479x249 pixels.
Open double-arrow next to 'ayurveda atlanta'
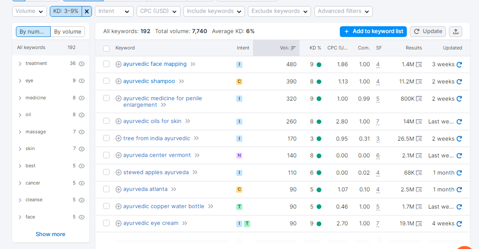pos(174,189)
